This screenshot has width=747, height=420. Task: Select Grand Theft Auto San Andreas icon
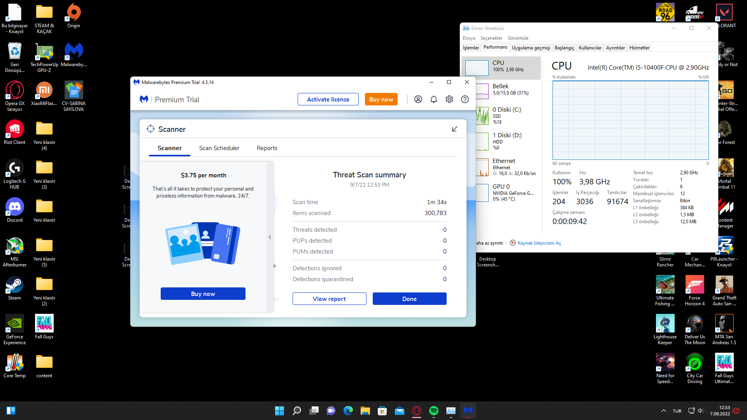tap(724, 290)
